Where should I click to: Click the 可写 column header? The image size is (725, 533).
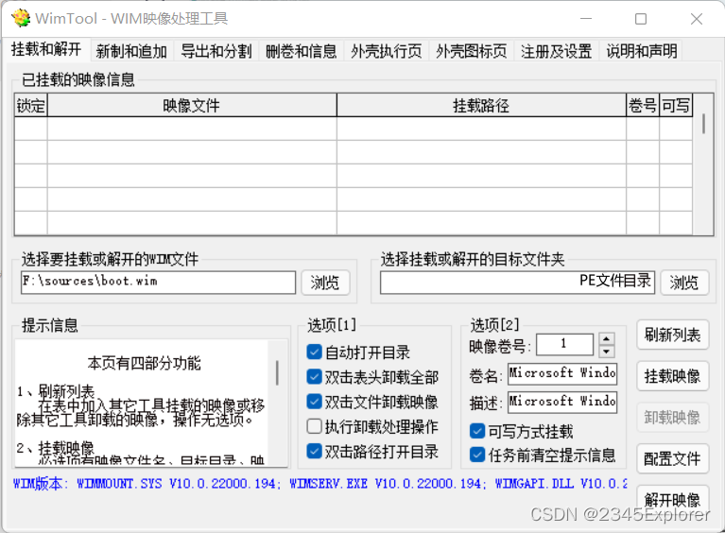click(x=676, y=106)
